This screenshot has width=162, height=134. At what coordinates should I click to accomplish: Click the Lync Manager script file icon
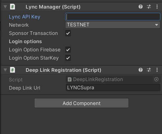point(13,7)
